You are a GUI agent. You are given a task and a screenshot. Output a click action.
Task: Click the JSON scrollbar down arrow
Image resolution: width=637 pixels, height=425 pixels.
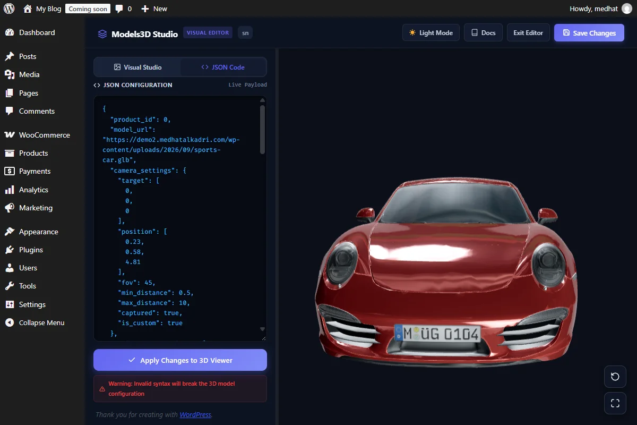pos(262,329)
